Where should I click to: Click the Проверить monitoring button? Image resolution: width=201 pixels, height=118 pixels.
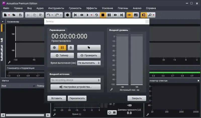coord(89,55)
